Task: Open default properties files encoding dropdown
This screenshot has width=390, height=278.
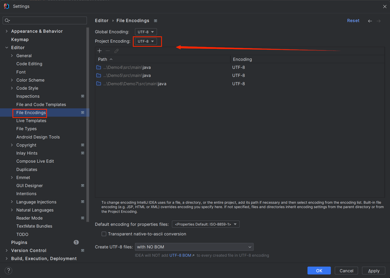Action: pyautogui.click(x=206, y=224)
